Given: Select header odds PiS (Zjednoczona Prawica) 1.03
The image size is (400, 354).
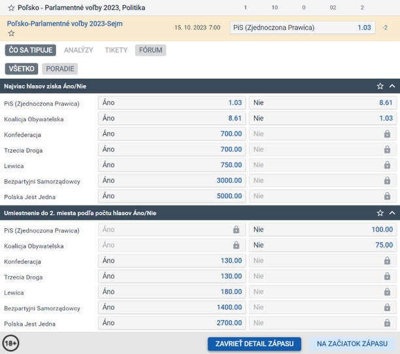Looking at the screenshot, I should (303, 27).
